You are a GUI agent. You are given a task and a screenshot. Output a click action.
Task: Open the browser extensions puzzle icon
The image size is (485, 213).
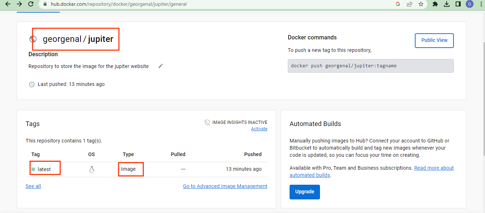pyautogui.click(x=435, y=4)
